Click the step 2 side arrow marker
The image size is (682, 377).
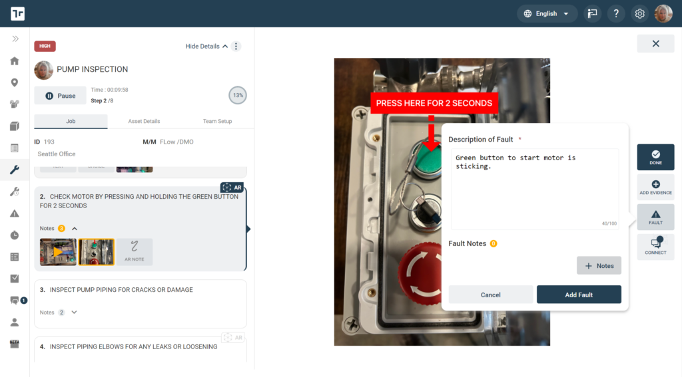click(248, 229)
